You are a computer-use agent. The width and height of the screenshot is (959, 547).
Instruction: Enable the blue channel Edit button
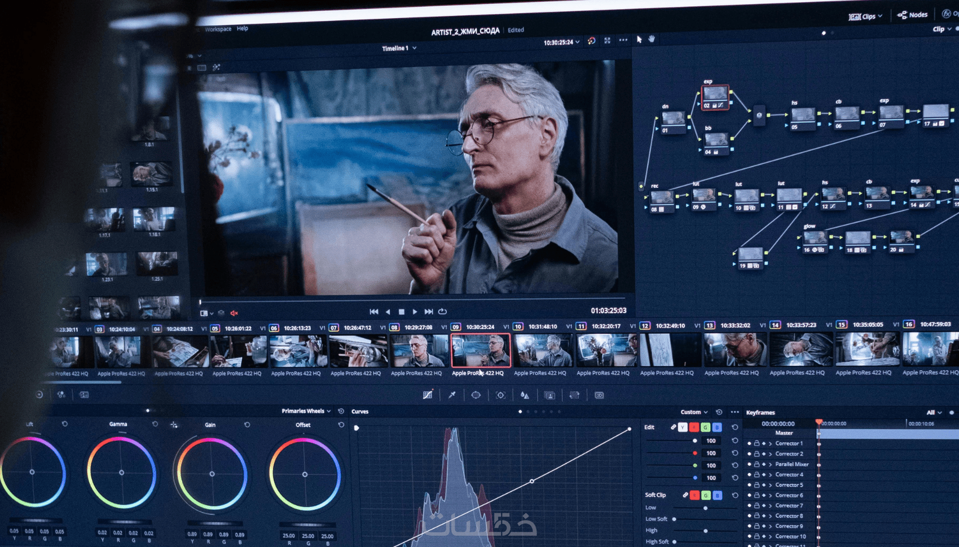click(x=717, y=427)
